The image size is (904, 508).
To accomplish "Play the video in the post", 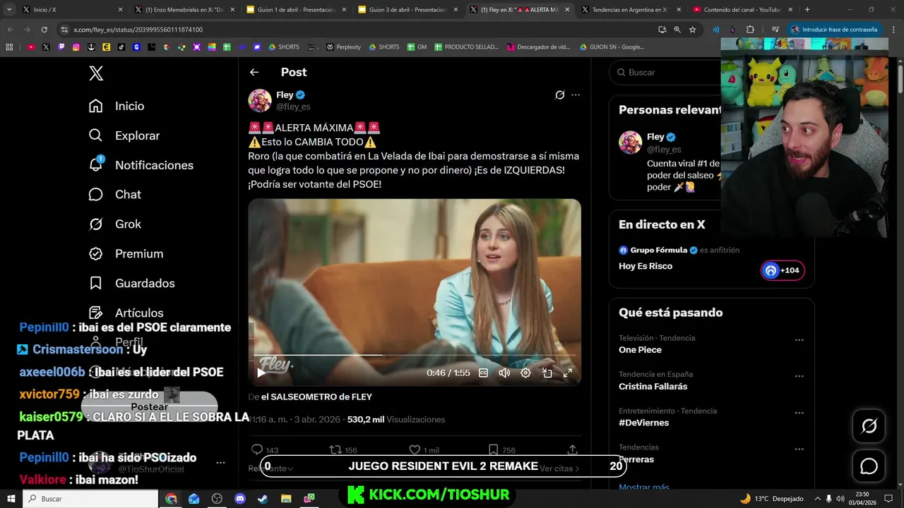I will [261, 373].
